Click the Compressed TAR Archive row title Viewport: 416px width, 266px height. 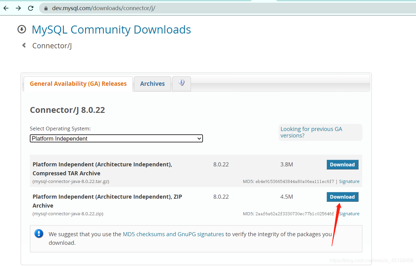coord(102,169)
